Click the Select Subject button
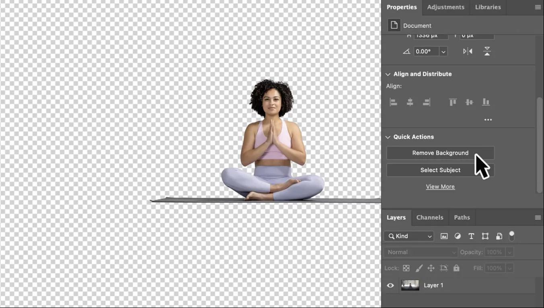Image resolution: width=544 pixels, height=308 pixels. (440, 170)
